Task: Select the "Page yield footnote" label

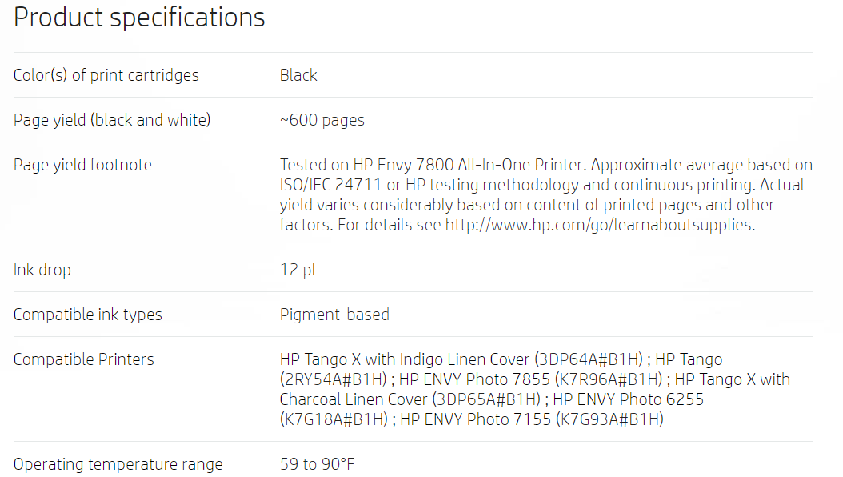Action: click(x=83, y=165)
